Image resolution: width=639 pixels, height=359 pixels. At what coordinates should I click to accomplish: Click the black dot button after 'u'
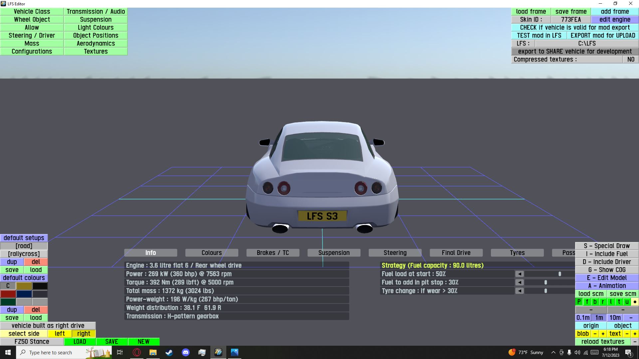click(635, 302)
